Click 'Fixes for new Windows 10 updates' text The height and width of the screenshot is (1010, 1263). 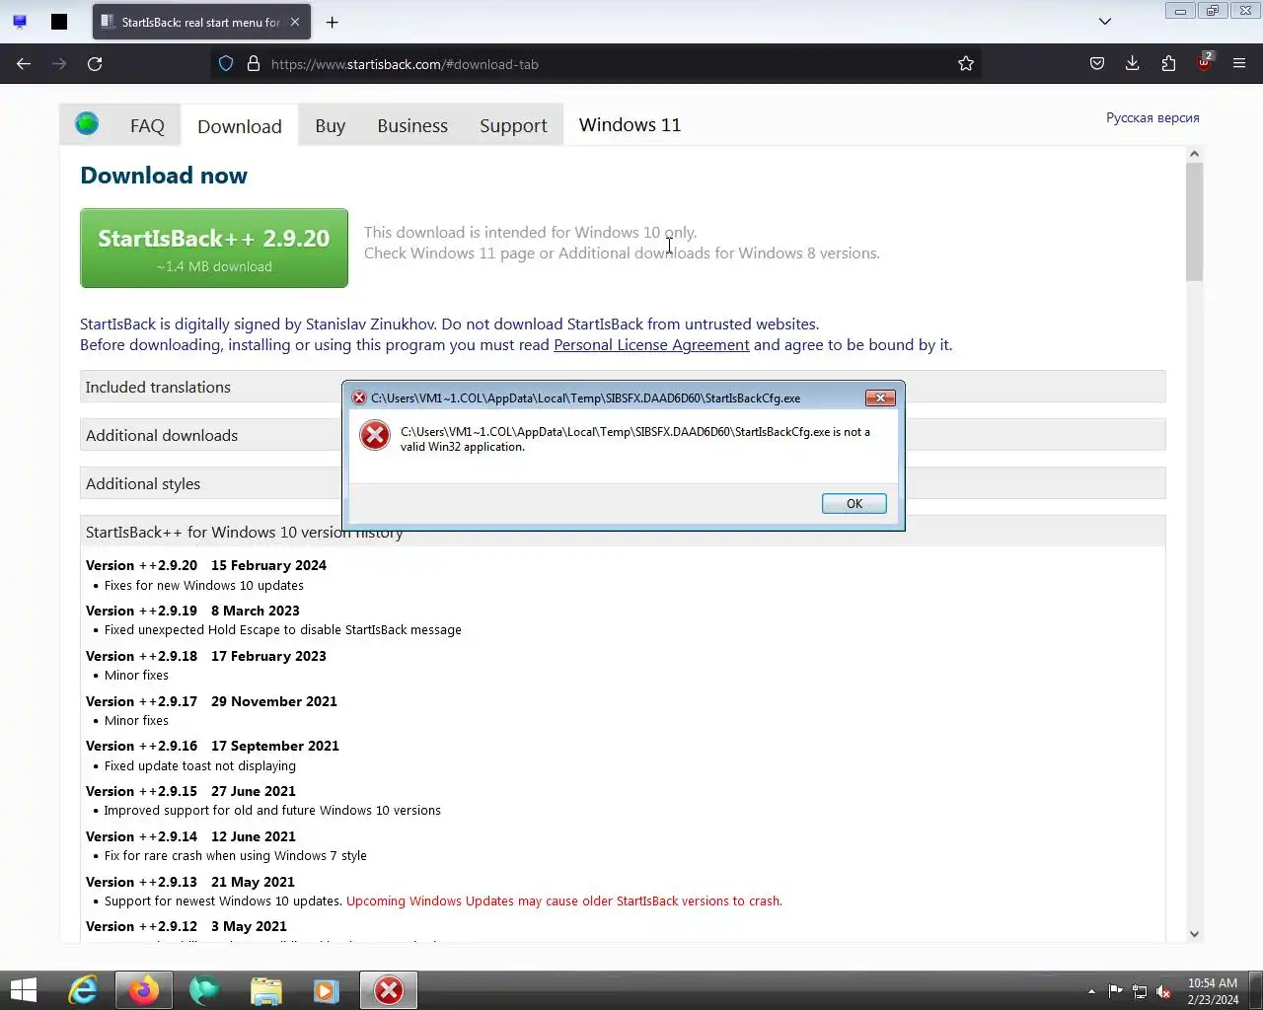click(204, 585)
